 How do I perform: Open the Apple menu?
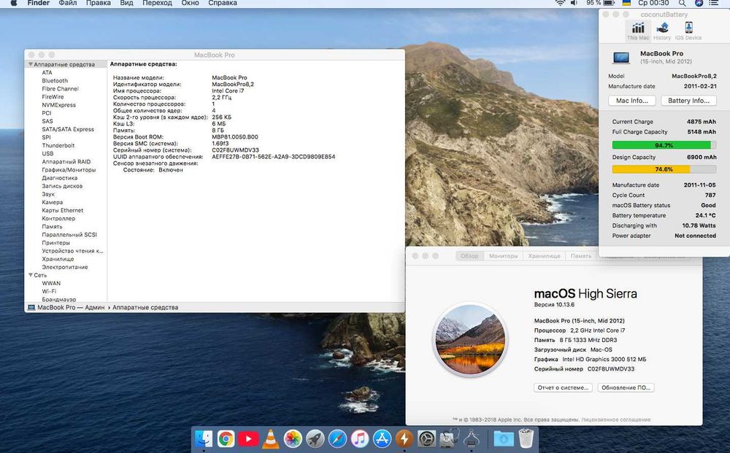(x=13, y=3)
